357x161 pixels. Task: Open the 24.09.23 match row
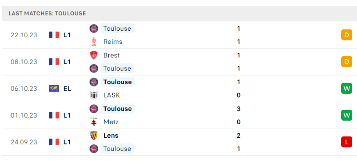click(x=178, y=142)
